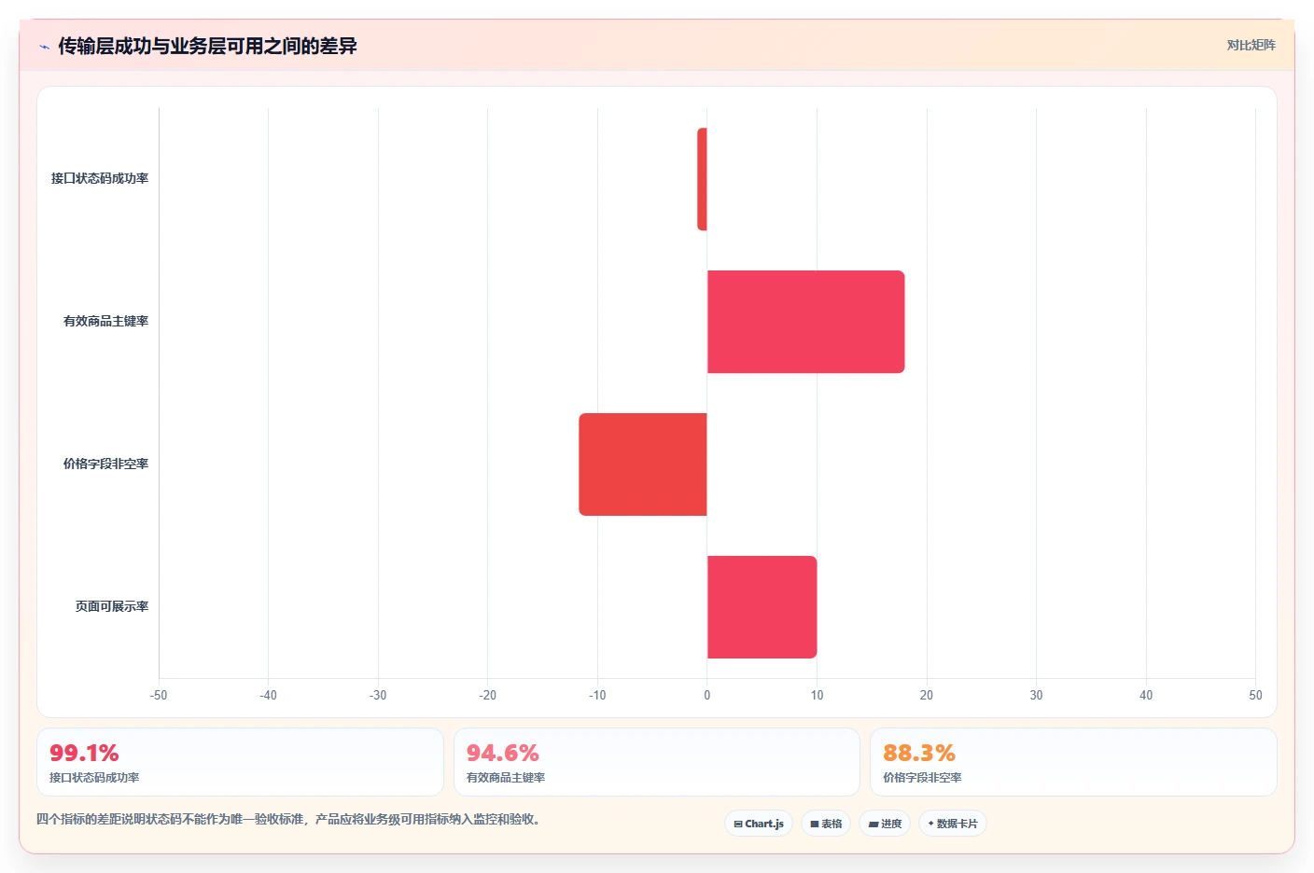The width and height of the screenshot is (1314, 873).
Task: Click the 20 x-axis tick label
Action: coord(927,695)
